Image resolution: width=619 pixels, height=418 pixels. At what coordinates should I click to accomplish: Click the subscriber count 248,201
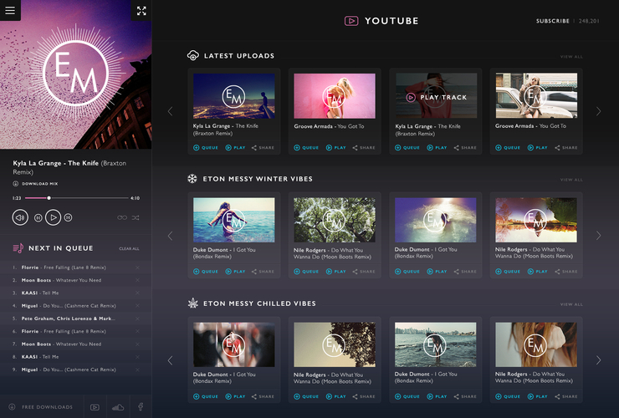pyautogui.click(x=589, y=21)
